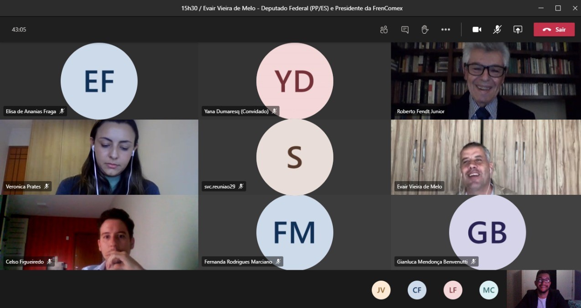The image size is (581, 308).
Task: Open the meeting chat panel
Action: click(405, 30)
